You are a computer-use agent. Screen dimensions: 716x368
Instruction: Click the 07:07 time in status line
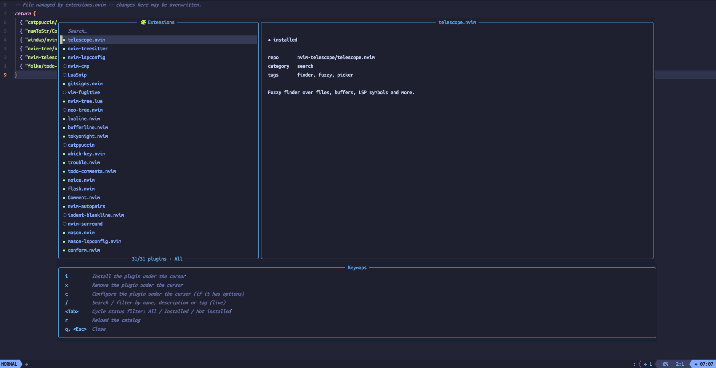[x=706, y=364]
